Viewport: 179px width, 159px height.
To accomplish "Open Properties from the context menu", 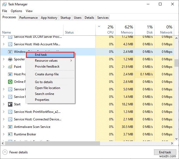I will point(50,100).
